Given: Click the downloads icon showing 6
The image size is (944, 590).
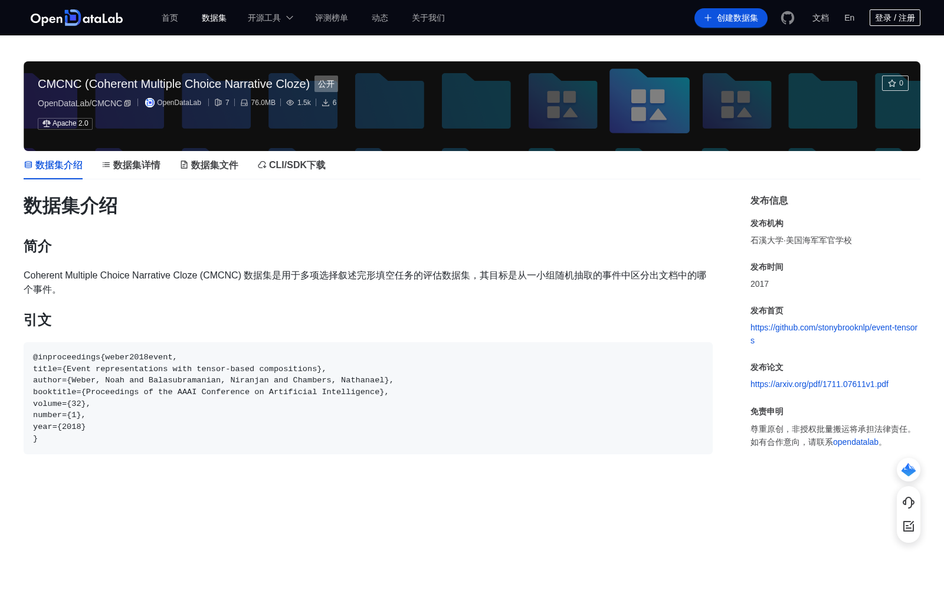Looking at the screenshot, I should pos(326,103).
